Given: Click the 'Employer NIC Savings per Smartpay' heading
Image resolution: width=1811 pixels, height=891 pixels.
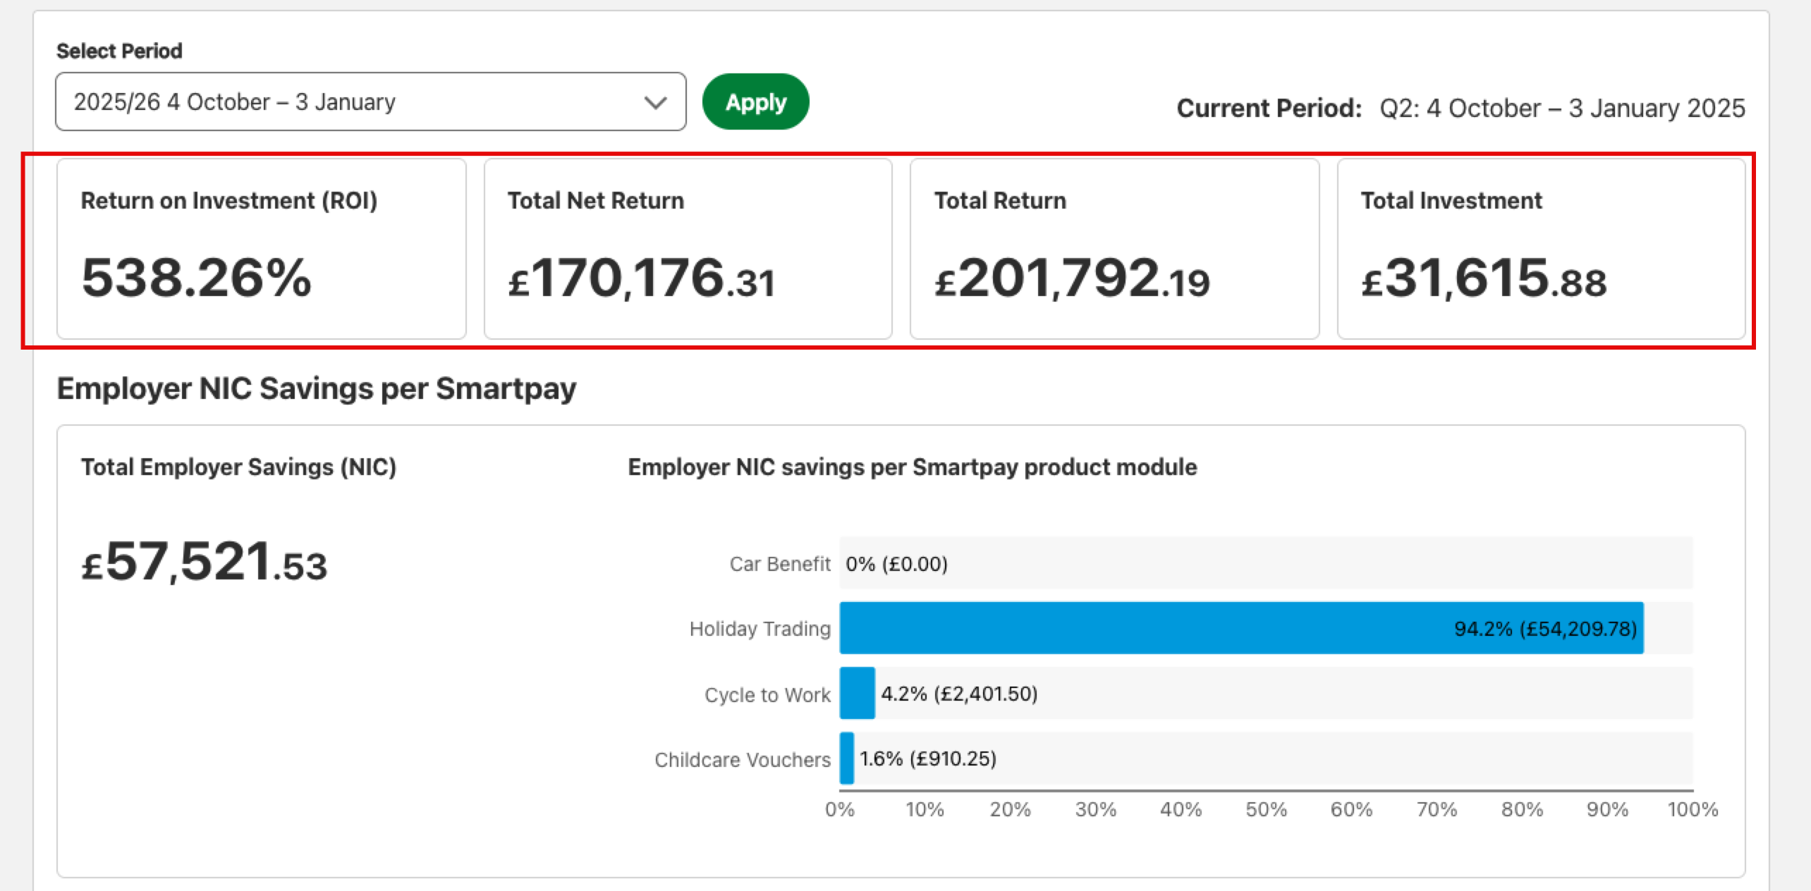Looking at the screenshot, I should click(316, 388).
